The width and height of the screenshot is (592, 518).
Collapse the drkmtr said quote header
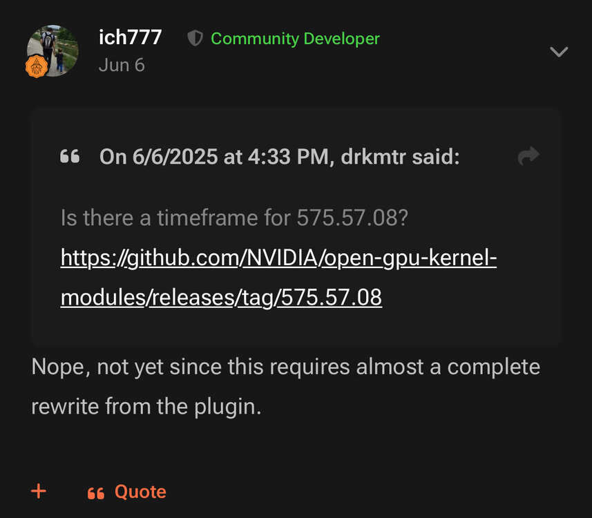click(279, 156)
